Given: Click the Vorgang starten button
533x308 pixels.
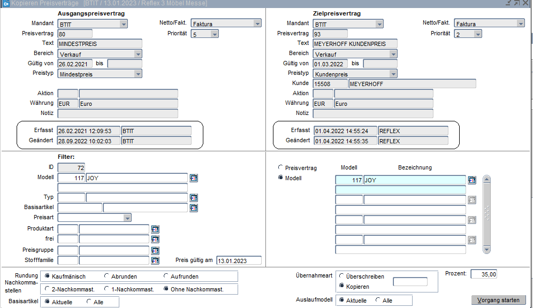Looking at the screenshot, I should click(x=498, y=300).
